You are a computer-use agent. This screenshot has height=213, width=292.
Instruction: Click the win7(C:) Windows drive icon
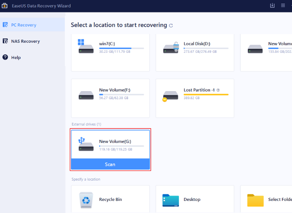(86, 46)
